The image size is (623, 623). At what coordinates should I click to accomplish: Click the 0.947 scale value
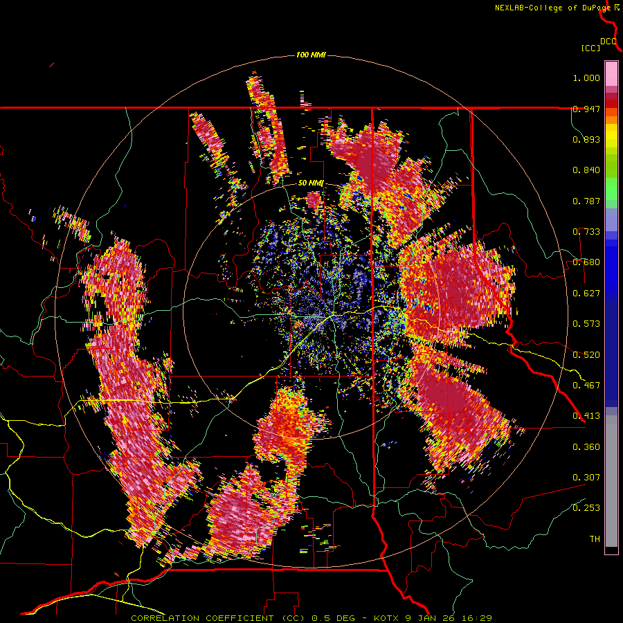(x=586, y=109)
